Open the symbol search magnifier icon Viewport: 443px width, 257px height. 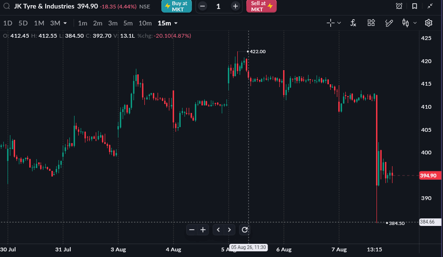(7, 6)
